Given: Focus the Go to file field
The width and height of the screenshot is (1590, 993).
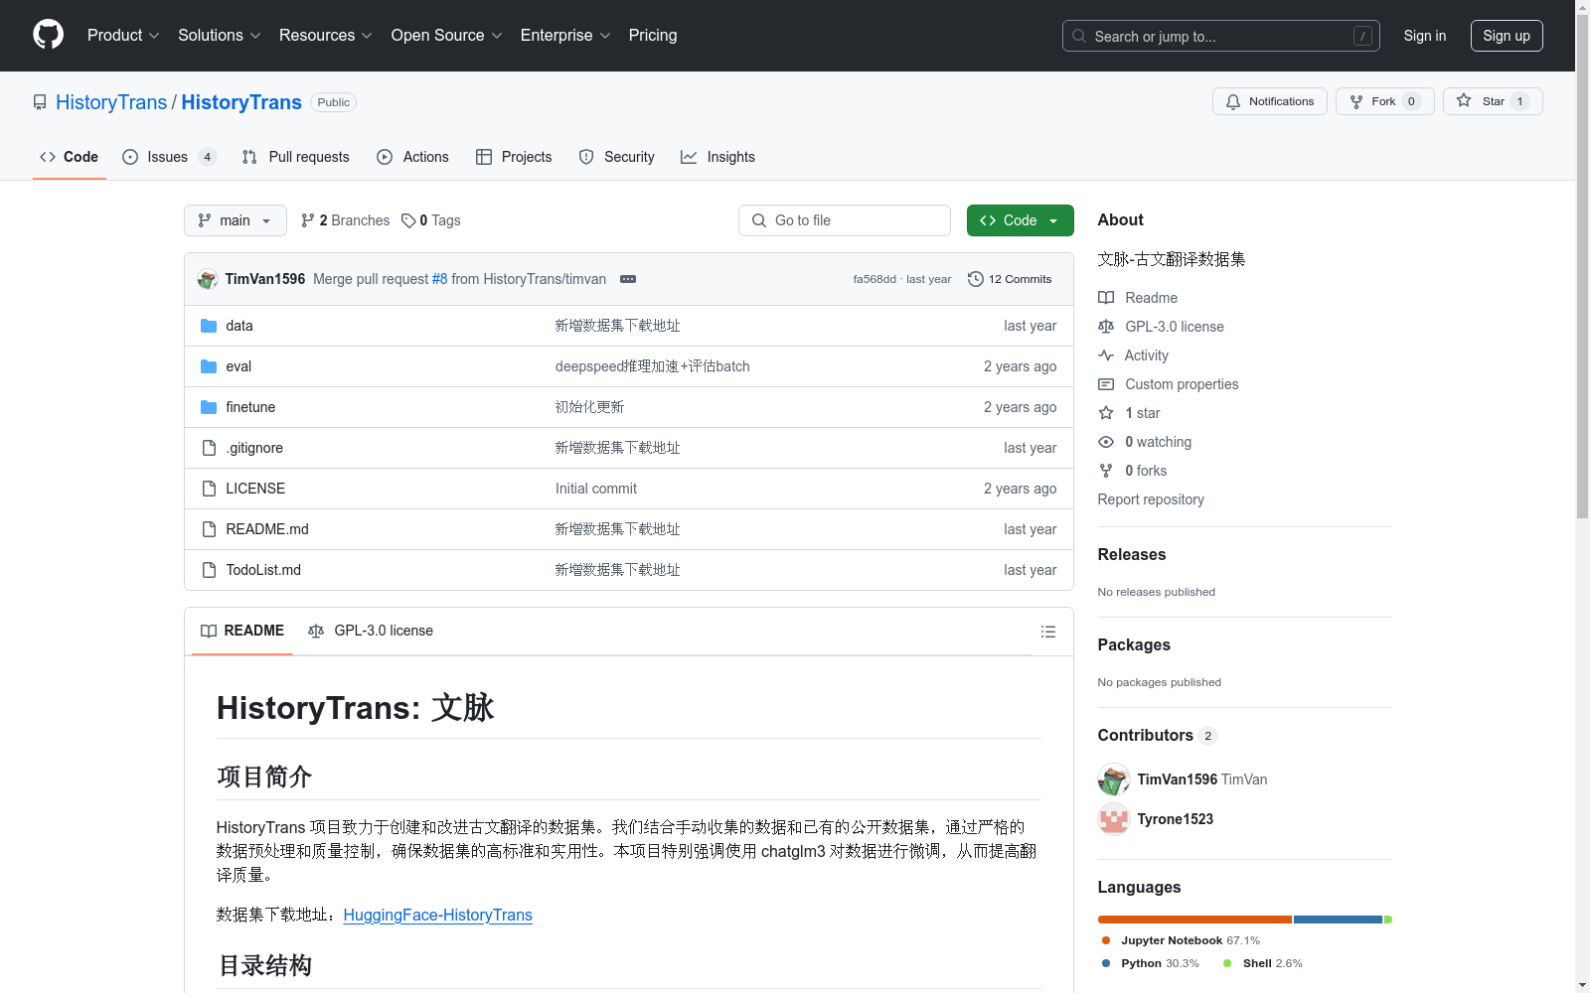Looking at the screenshot, I should (x=845, y=220).
